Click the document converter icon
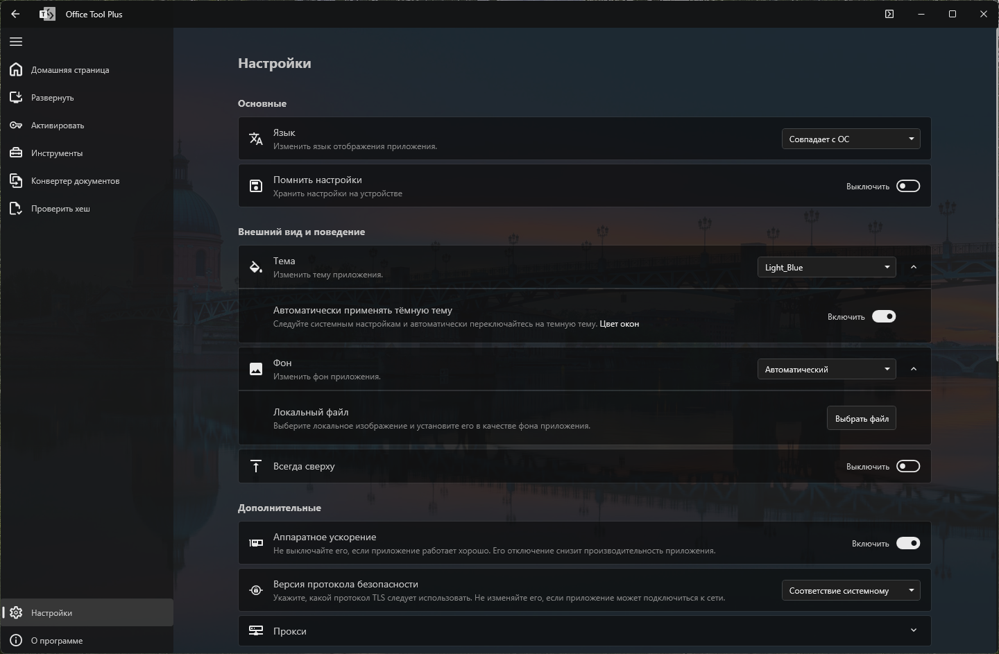 tap(16, 180)
